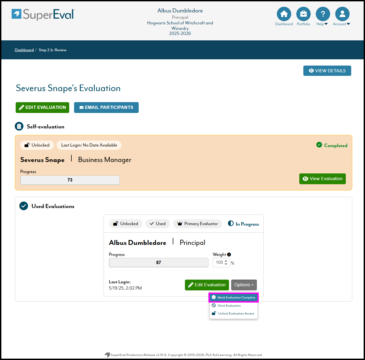Click Dumbledore's progress bar showing 87
Image resolution: width=365 pixels, height=360 pixels.
point(159,262)
